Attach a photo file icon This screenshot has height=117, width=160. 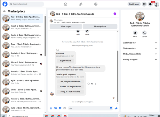pos(56,108)
